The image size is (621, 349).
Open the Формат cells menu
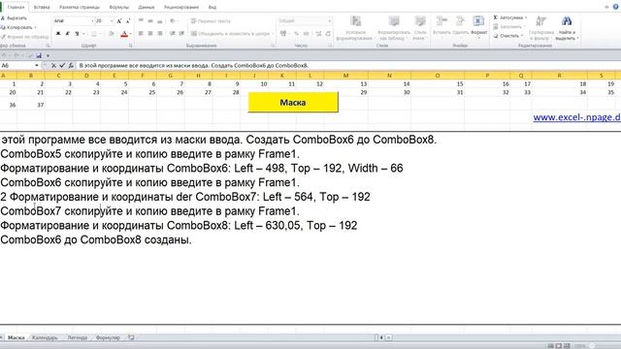click(x=478, y=26)
